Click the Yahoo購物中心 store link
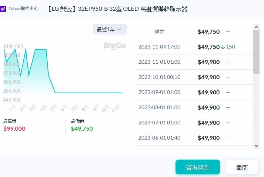 point(23,9)
